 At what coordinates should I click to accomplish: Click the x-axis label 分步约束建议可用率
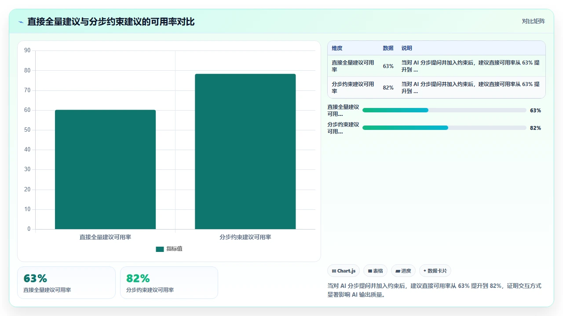coord(245,237)
